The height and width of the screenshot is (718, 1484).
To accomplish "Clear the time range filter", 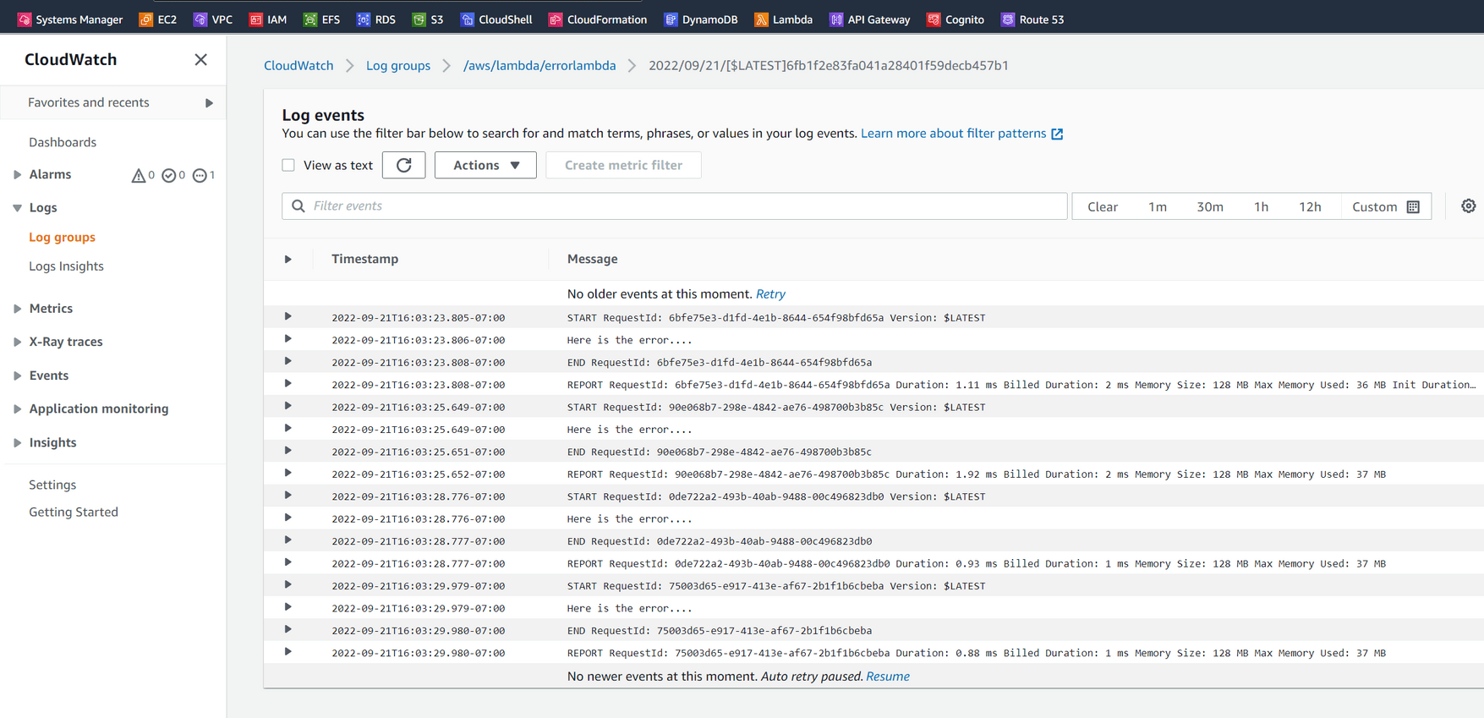I will 1103,206.
